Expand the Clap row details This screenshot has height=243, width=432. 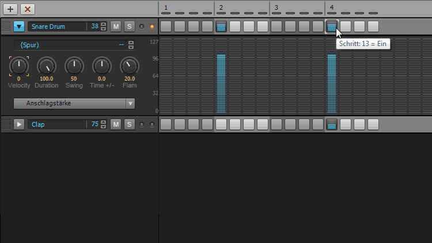click(x=19, y=124)
